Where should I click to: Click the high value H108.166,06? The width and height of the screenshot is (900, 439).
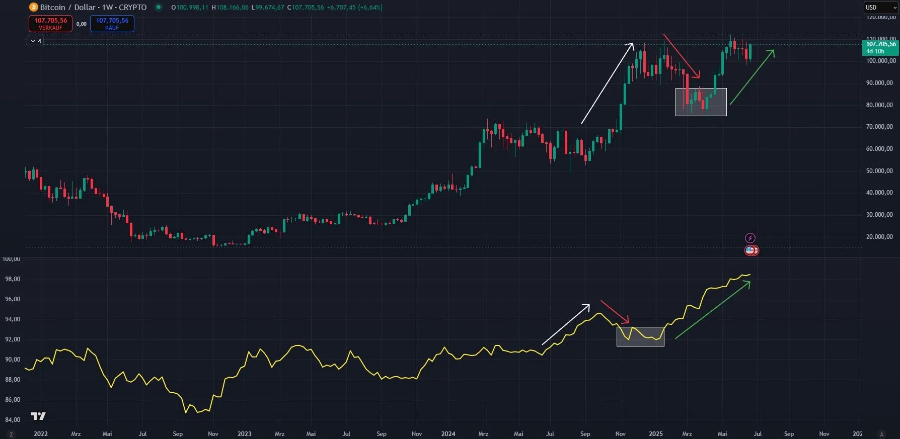[230, 8]
